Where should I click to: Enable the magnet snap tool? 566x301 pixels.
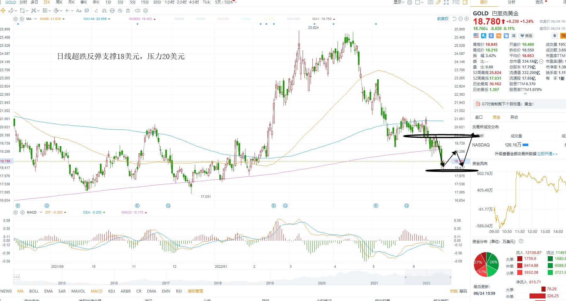(x=104, y=11)
